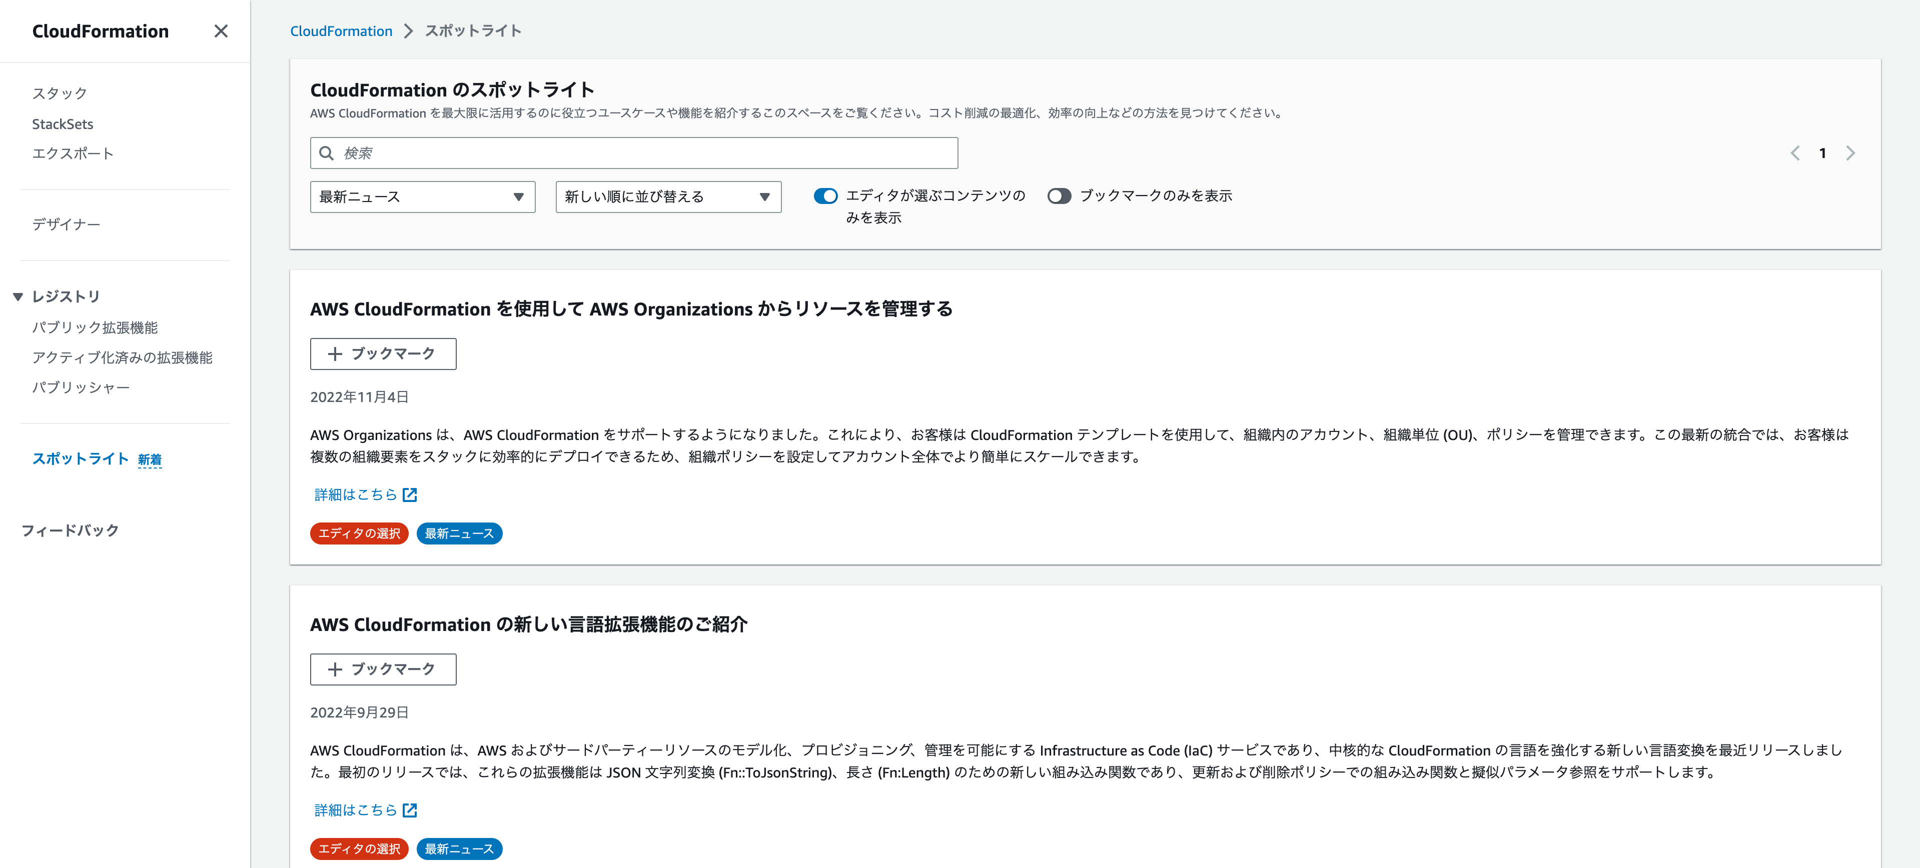Click エディタの選択 tag on Organizations article
Image resolution: width=1920 pixels, height=868 pixels.
(x=359, y=533)
